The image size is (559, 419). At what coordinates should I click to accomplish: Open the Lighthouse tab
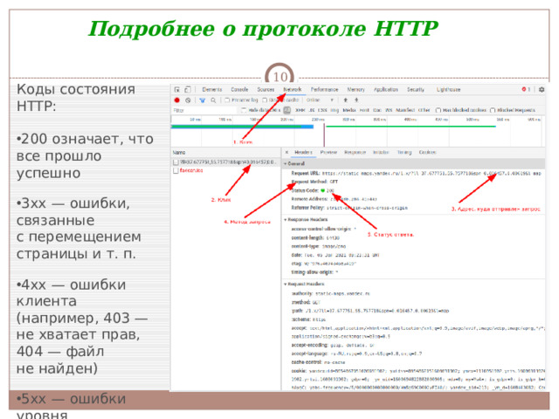point(448,89)
